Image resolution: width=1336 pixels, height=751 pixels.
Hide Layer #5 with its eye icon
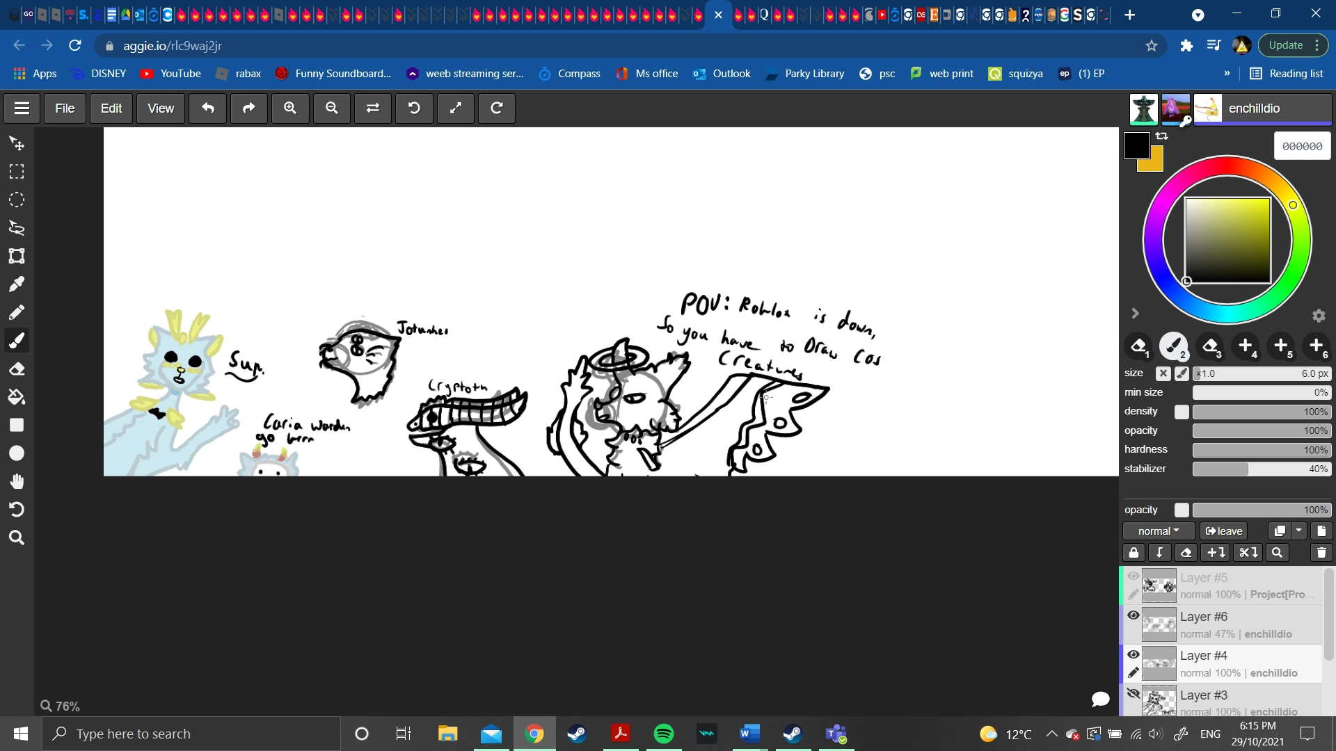(x=1134, y=576)
